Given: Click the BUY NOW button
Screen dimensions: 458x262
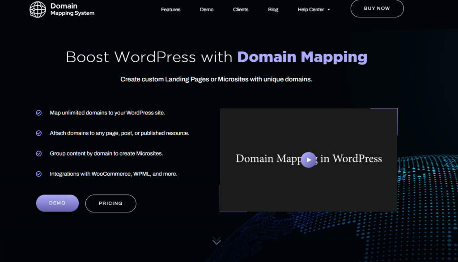Looking at the screenshot, I should [377, 8].
